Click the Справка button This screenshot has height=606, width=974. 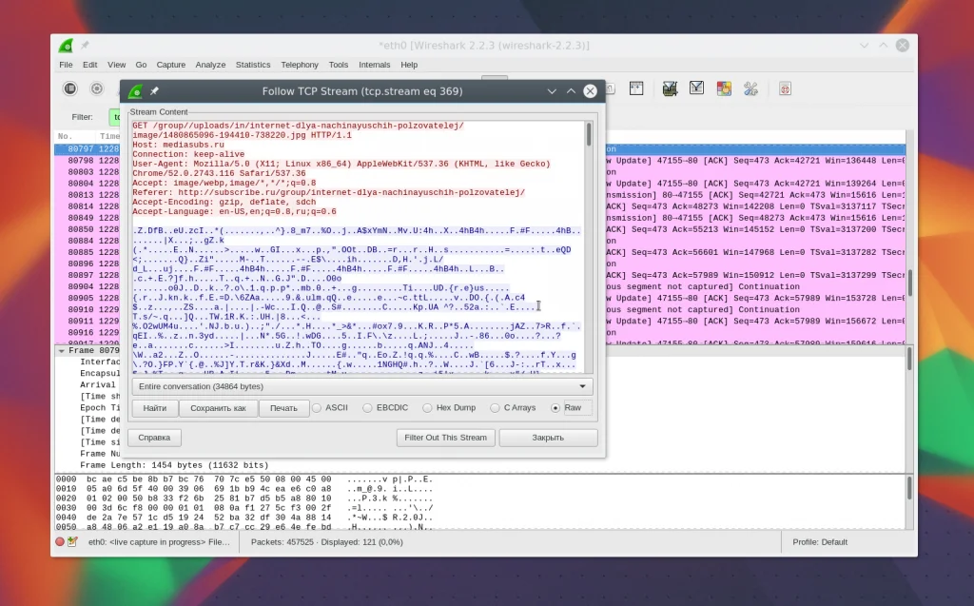154,438
